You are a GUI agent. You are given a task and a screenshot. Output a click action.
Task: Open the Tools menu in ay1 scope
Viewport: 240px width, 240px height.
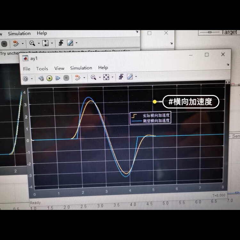pyautogui.click(x=42, y=68)
